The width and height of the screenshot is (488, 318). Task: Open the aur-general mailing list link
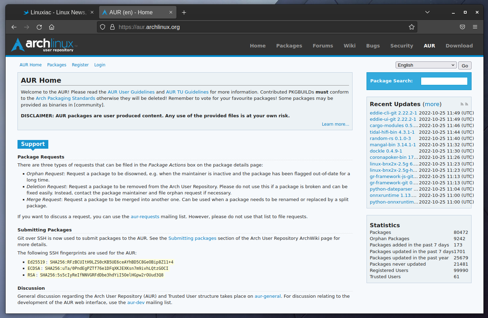[267, 296]
